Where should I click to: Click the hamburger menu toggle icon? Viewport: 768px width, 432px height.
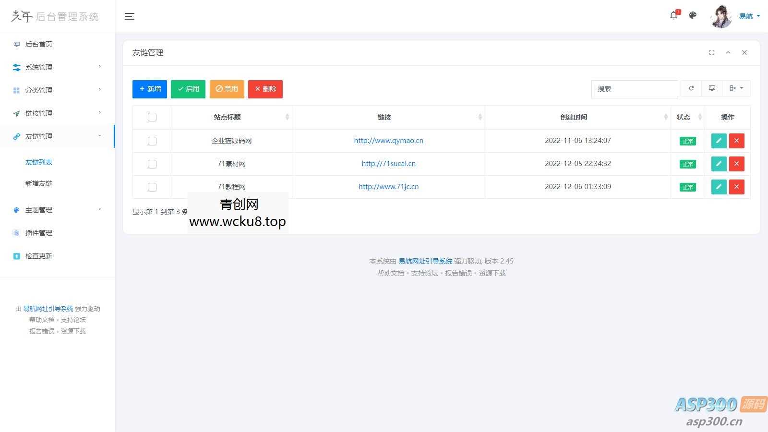coord(129,16)
